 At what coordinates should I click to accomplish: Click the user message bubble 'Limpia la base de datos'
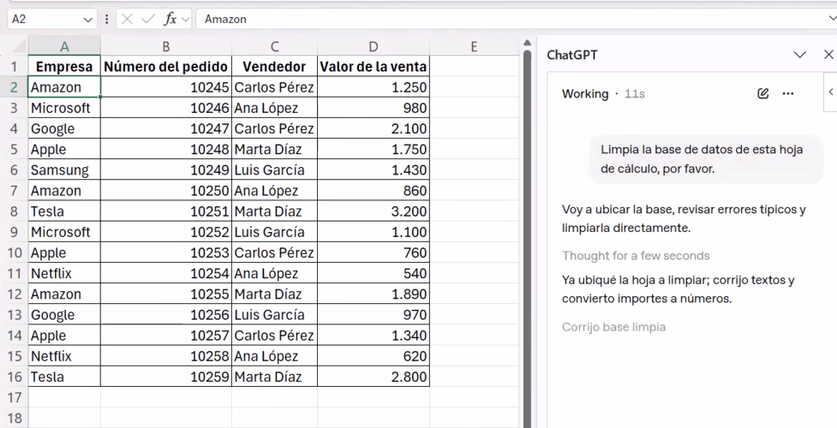[706, 159]
